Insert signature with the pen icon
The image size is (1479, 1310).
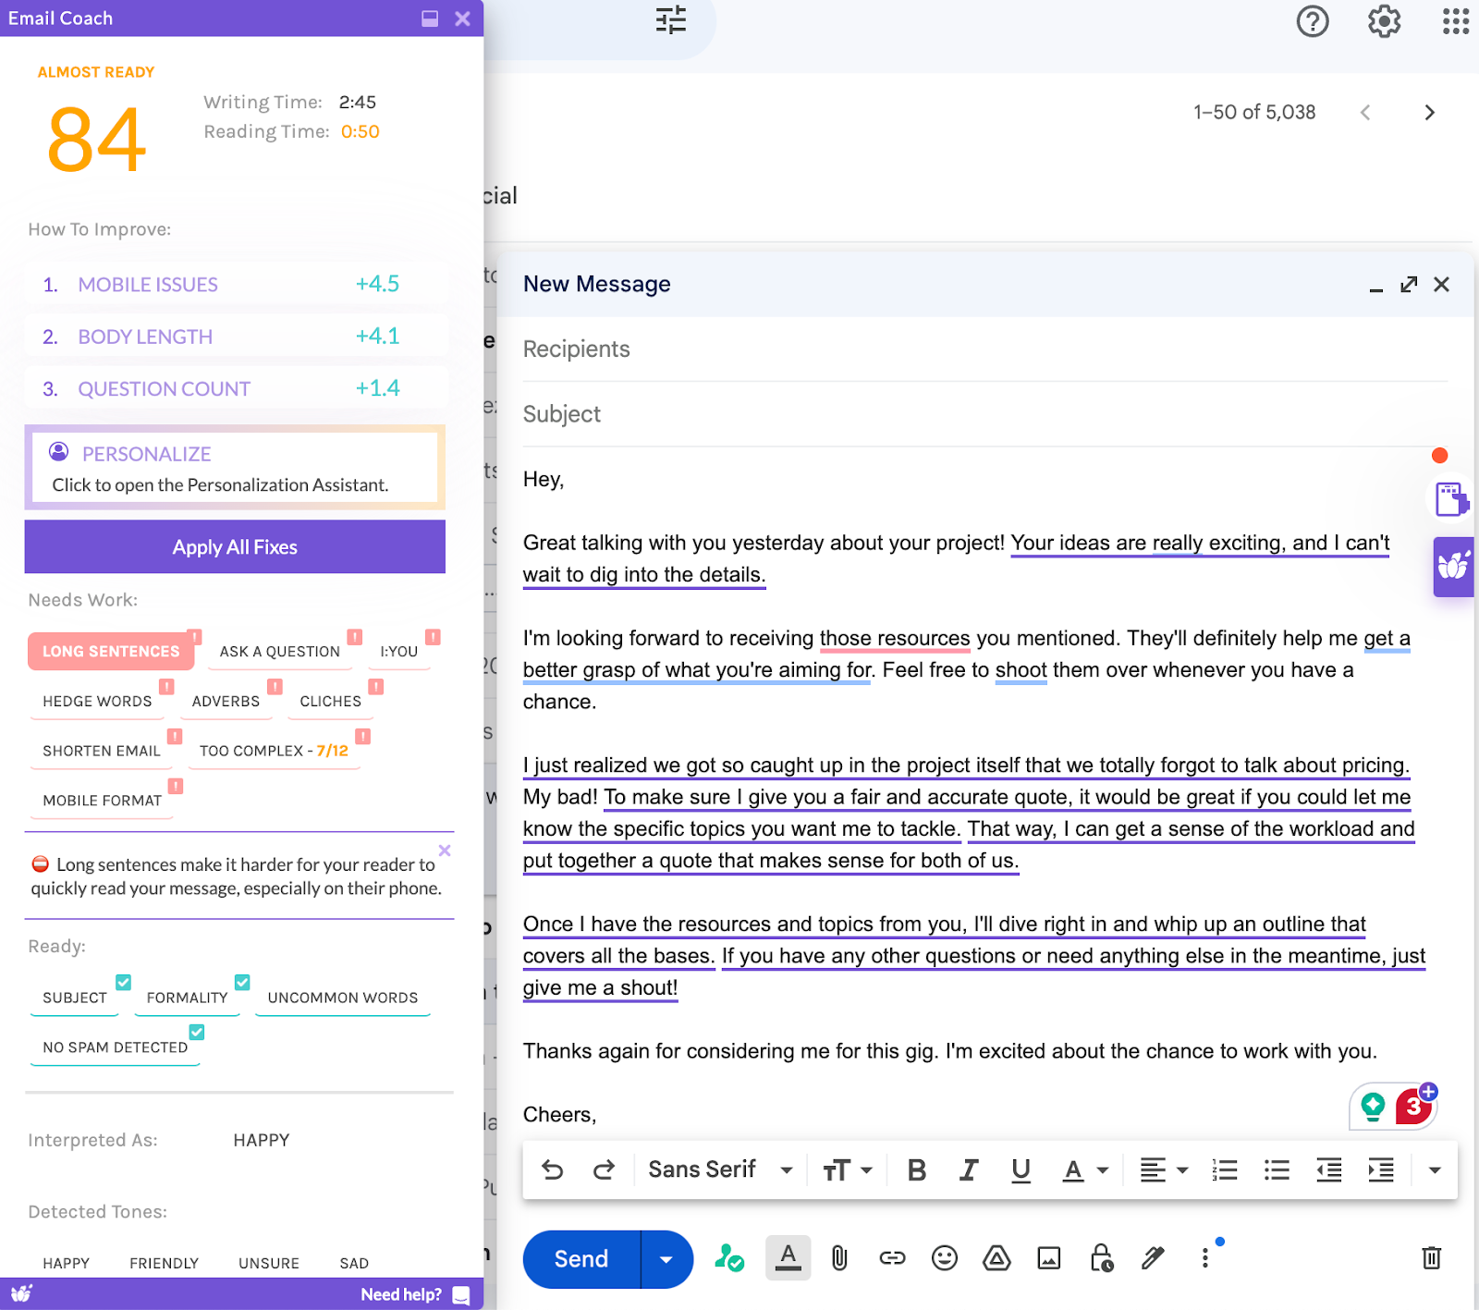click(x=1153, y=1258)
